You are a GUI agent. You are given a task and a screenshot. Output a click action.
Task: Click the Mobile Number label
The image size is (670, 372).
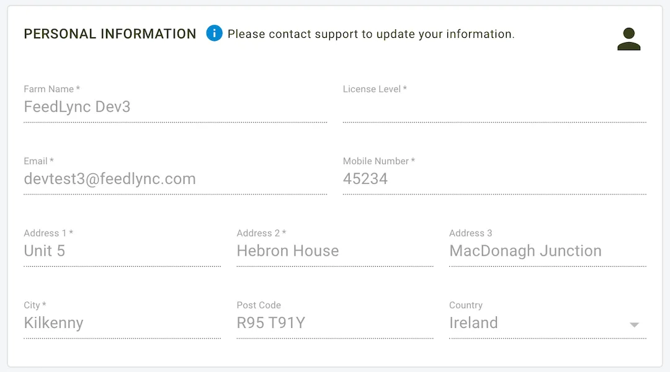377,161
